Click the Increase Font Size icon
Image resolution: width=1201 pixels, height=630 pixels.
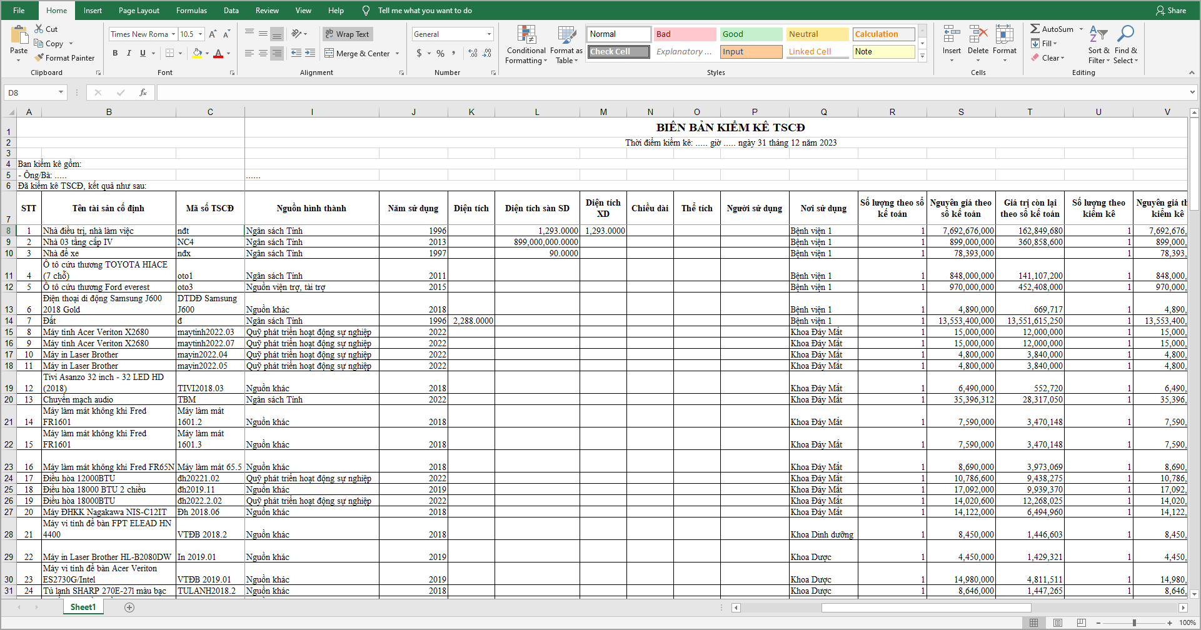coord(213,34)
